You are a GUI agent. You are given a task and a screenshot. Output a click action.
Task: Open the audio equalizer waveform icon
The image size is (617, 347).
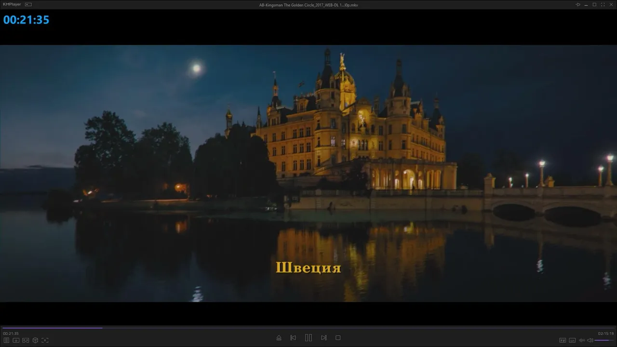(581, 340)
